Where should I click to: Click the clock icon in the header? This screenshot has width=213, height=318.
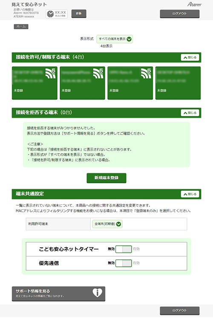pos(50,14)
